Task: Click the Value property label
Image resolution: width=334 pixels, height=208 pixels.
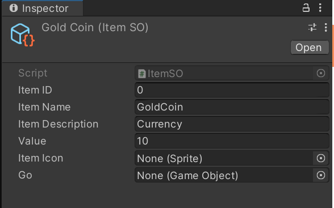Action: point(32,141)
